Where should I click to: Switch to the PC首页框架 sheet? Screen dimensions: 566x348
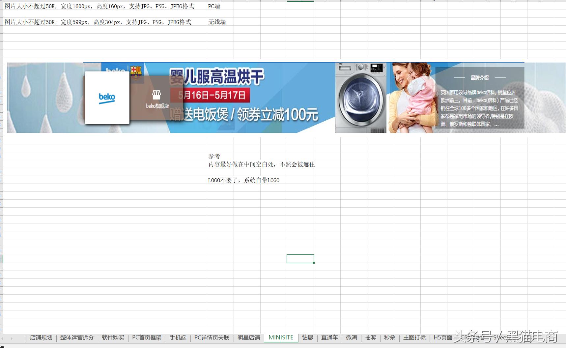point(146,338)
